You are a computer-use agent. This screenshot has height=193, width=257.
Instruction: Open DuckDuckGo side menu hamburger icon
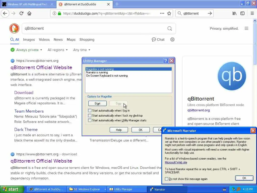click(x=246, y=28)
